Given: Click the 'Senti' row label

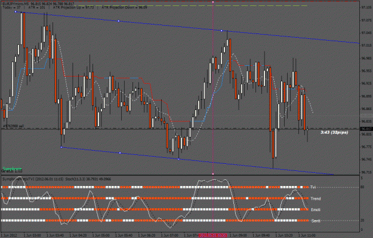Looking at the screenshot, I should [x=316, y=221].
